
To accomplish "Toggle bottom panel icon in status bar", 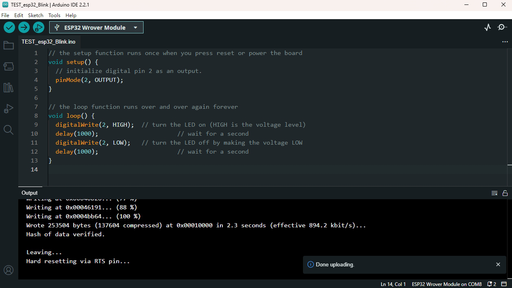I will click(x=504, y=284).
